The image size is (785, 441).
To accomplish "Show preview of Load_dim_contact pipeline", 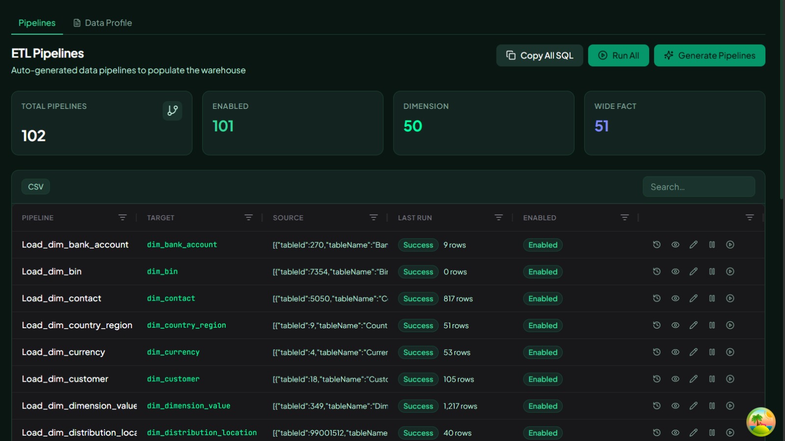I will point(675,298).
